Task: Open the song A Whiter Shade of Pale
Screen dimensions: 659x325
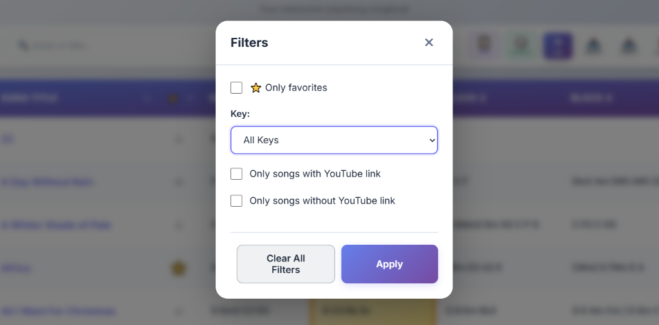Action: click(x=56, y=225)
